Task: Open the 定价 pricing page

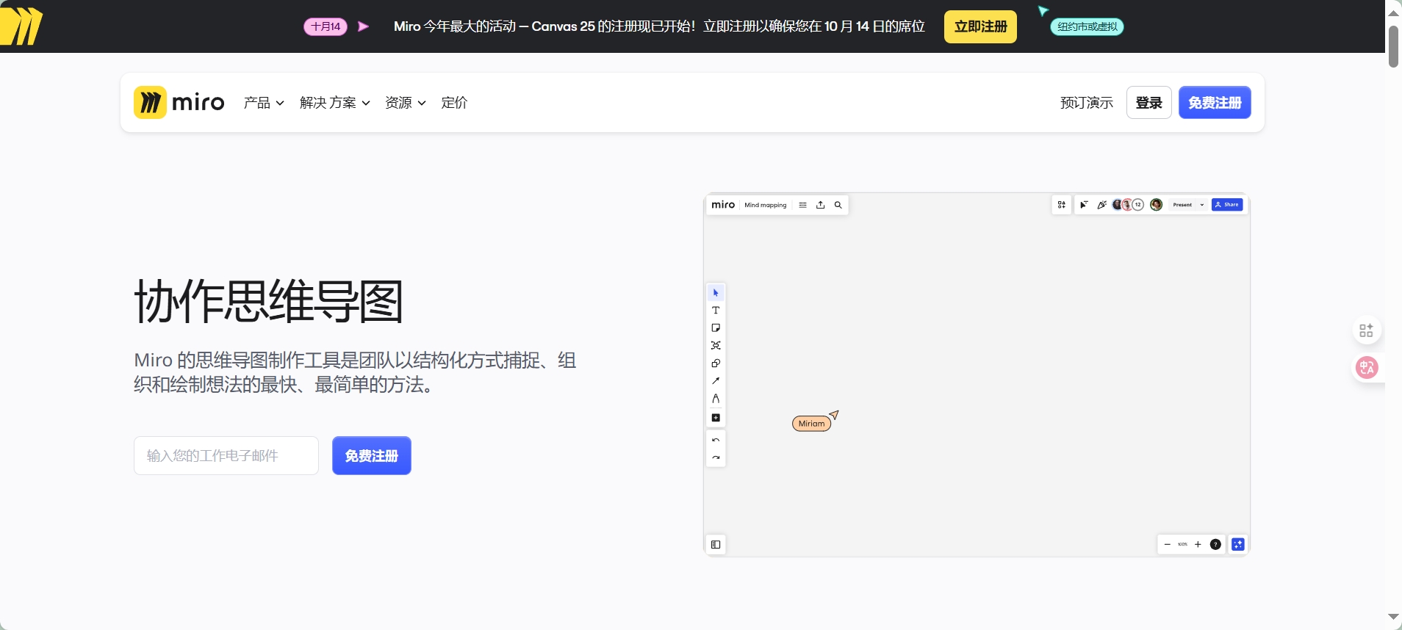Action: pos(454,103)
